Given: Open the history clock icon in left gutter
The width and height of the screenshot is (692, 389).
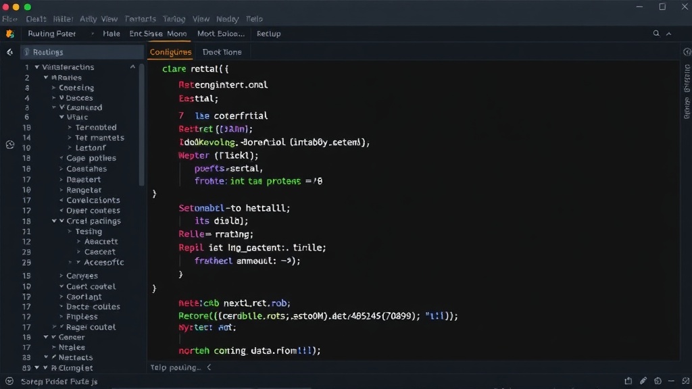Looking at the screenshot, I should click(x=9, y=145).
